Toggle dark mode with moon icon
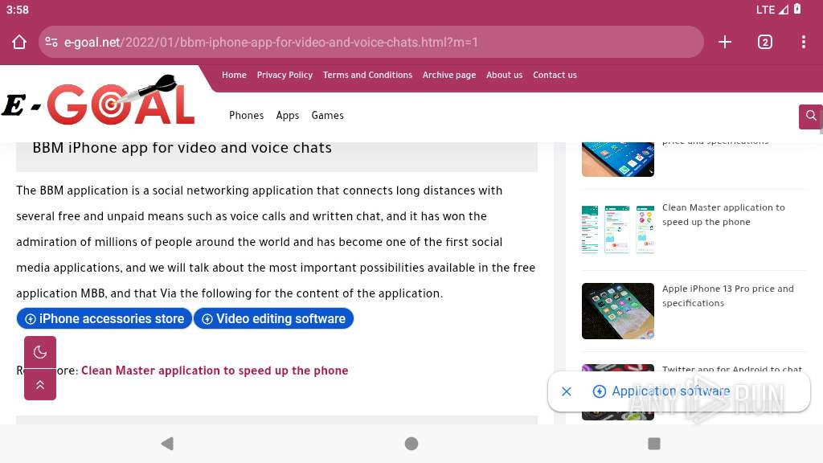This screenshot has height=463, width=823. point(40,352)
